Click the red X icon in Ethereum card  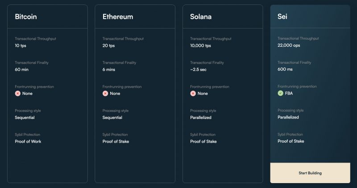pos(105,94)
